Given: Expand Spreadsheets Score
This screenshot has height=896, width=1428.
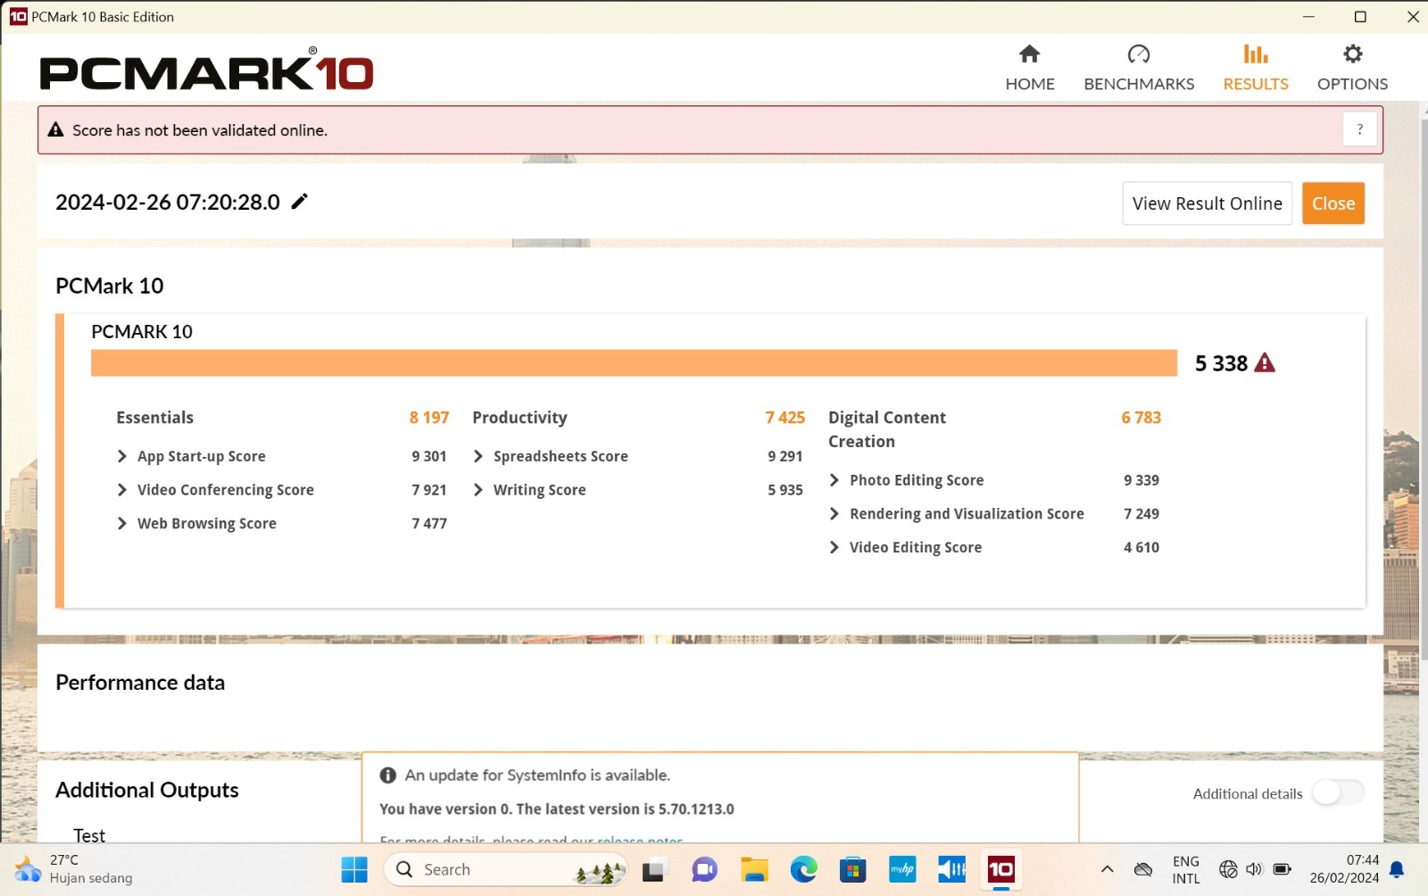Looking at the screenshot, I should [478, 456].
